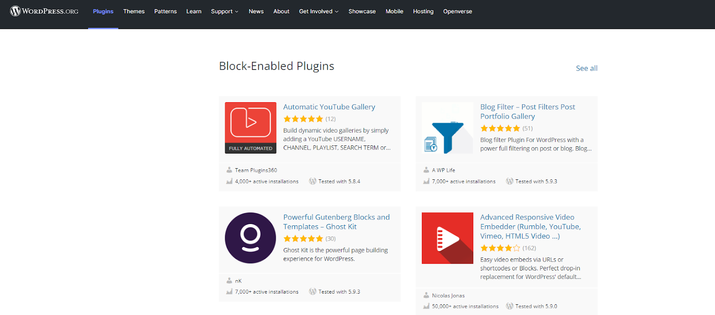Select Learn in the navigation bar

(194, 11)
